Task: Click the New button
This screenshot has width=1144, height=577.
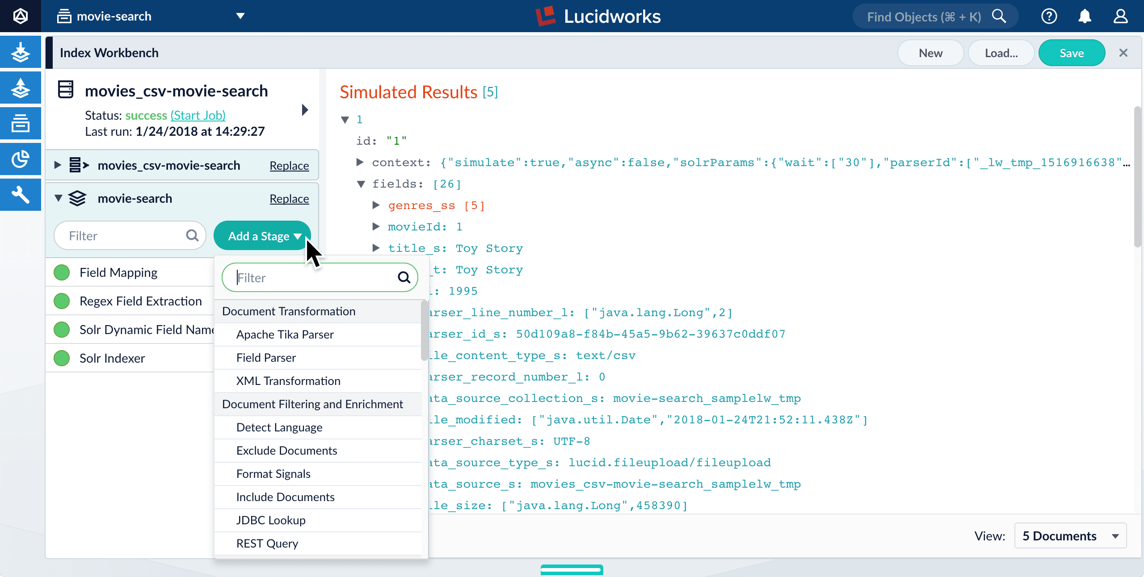Action: (x=930, y=53)
